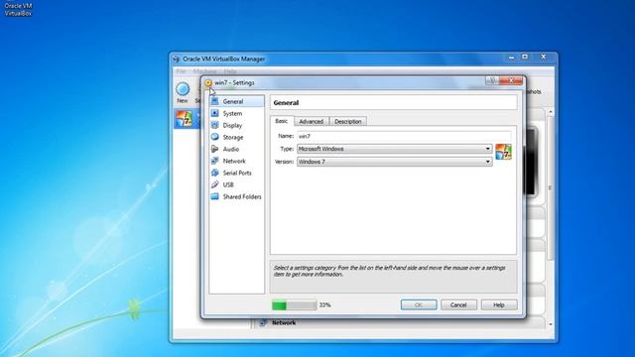Click the Network section header in Manager
The image size is (635, 357).
tap(284, 322)
